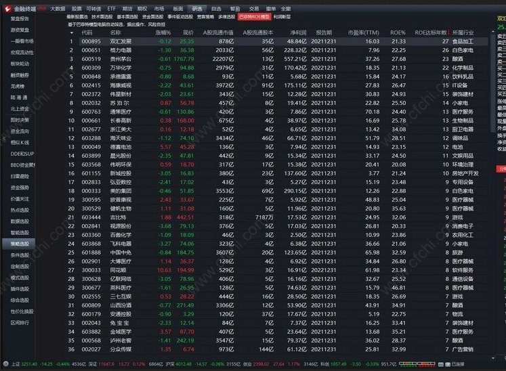The image size is (506, 371).
Task: Click the 深证 index value 11647.9
Action: 106,364
